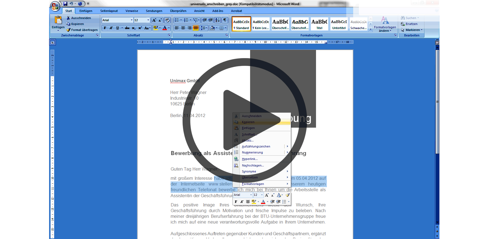Open the font name dropdown showing Arial

132,20
